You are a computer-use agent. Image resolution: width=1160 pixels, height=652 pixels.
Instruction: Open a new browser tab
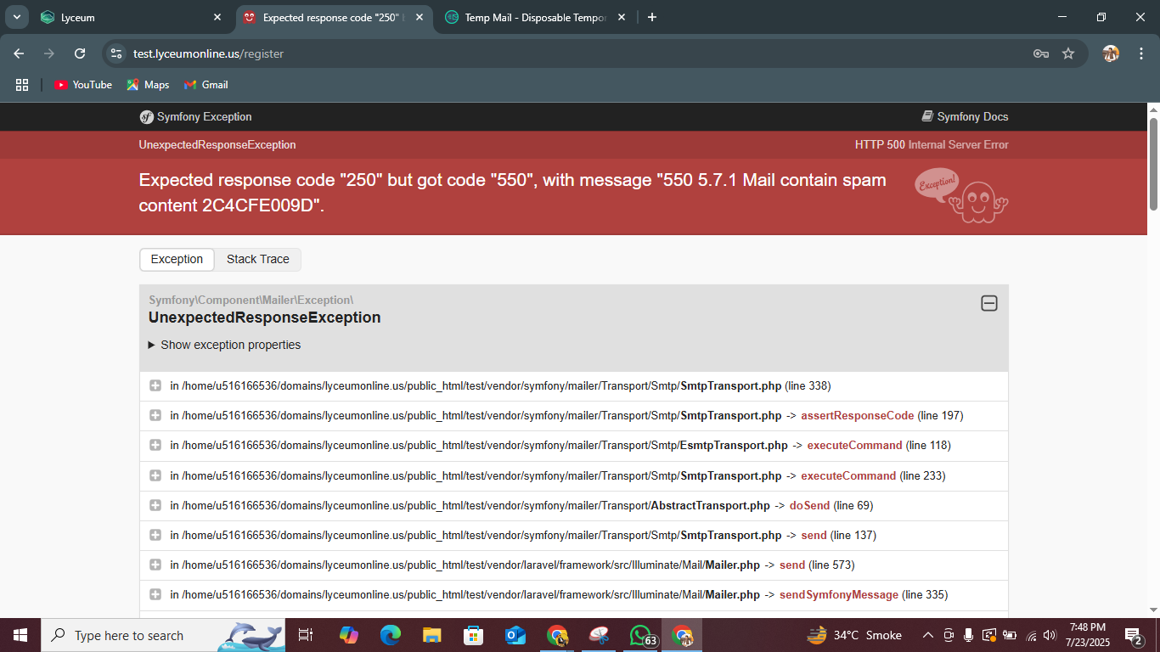click(652, 17)
